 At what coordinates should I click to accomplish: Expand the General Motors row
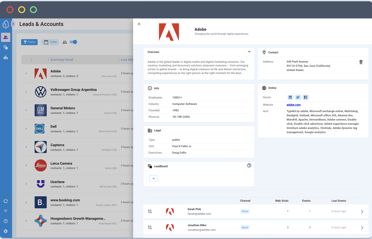[x=26, y=110]
